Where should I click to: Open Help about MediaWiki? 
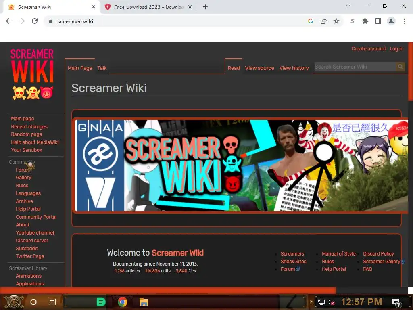tap(35, 142)
